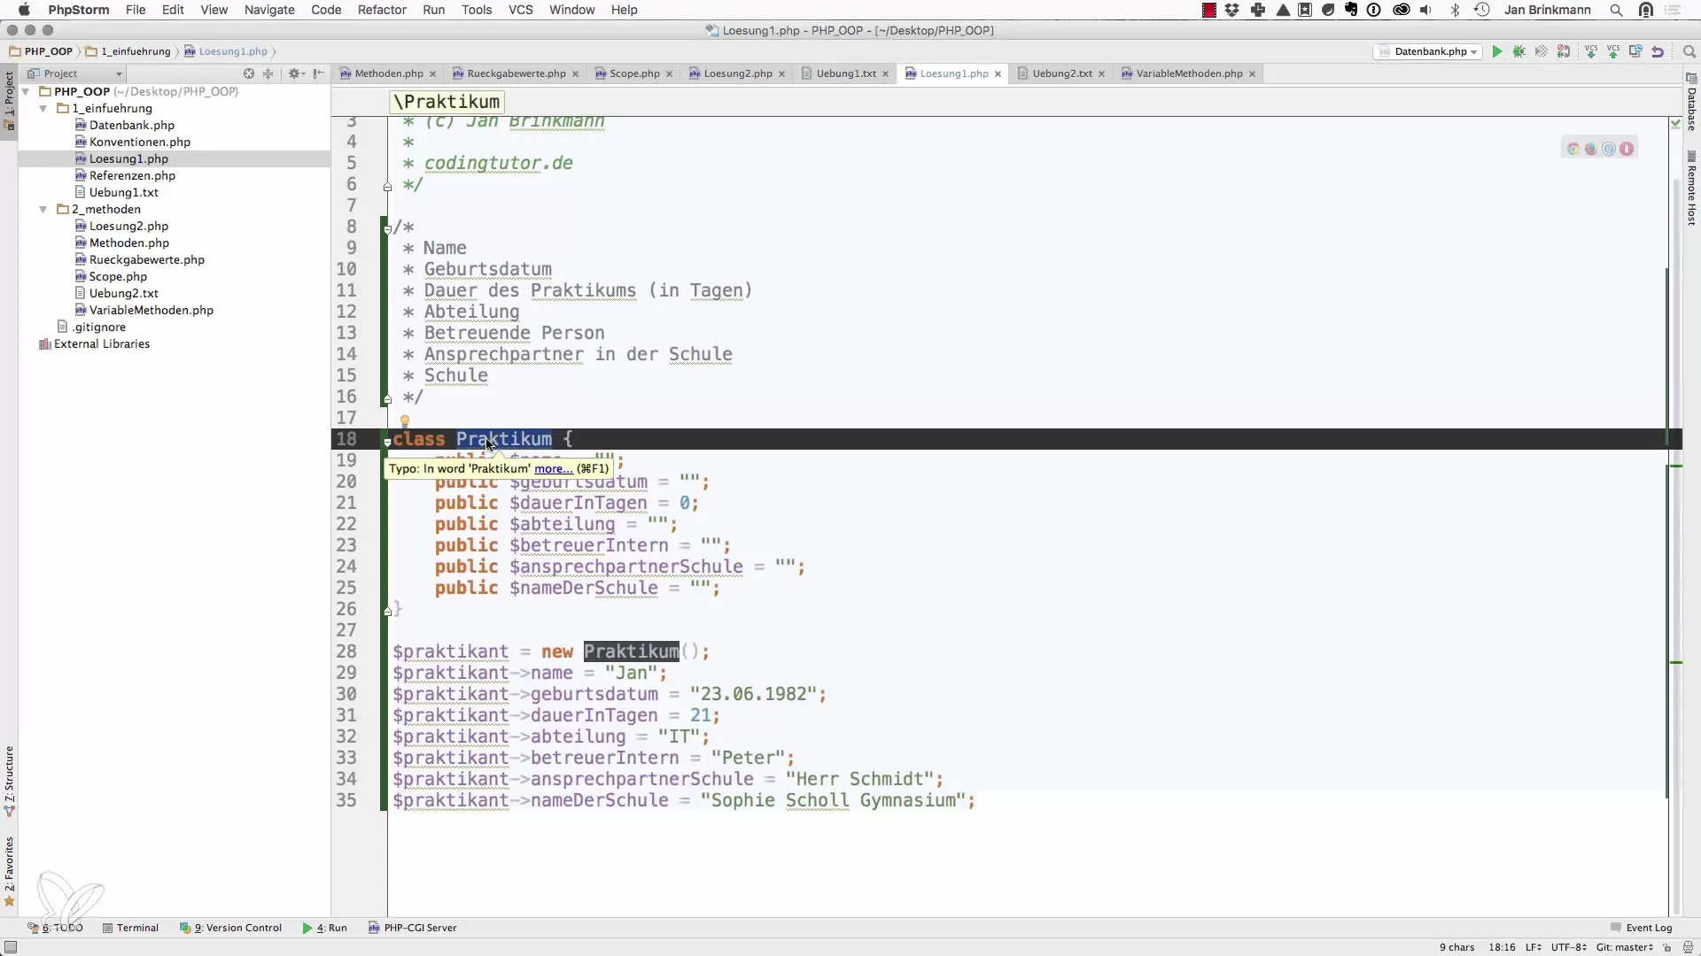1701x956 pixels.
Task: Click the purple revert changes arrow
Action: click(1658, 51)
